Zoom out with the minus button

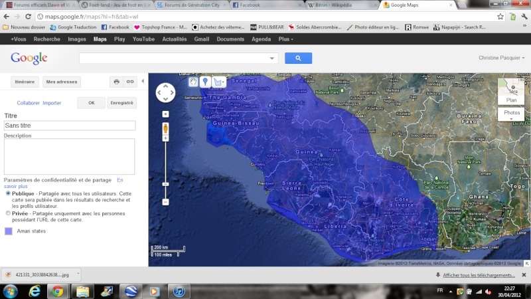[x=165, y=202]
